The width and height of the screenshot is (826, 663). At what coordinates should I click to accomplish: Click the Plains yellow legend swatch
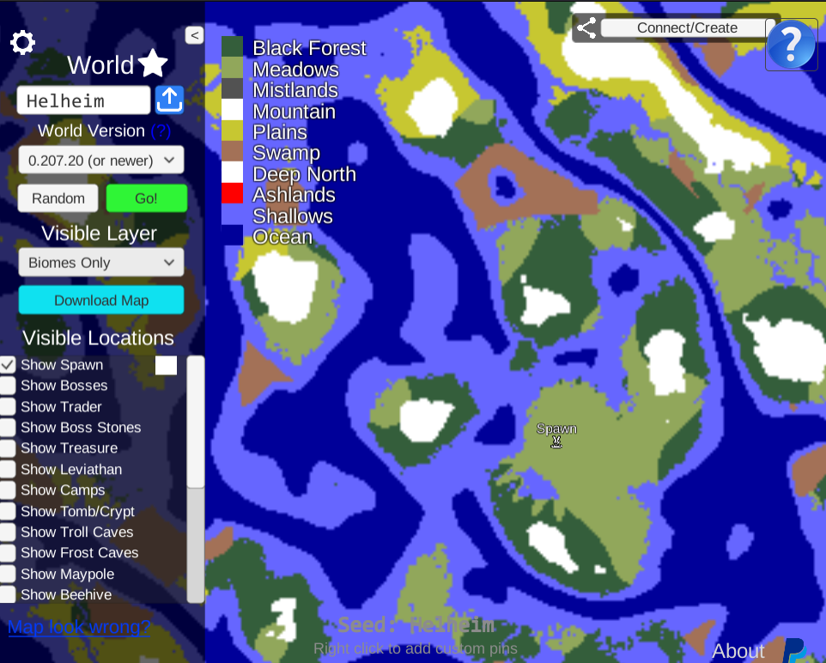click(x=232, y=131)
